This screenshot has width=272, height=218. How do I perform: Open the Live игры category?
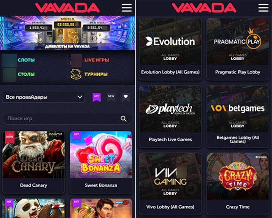point(97,60)
